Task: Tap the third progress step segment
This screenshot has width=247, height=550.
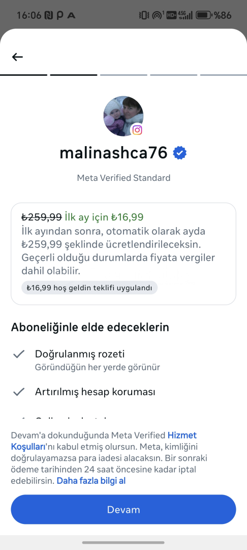Action: [123, 75]
